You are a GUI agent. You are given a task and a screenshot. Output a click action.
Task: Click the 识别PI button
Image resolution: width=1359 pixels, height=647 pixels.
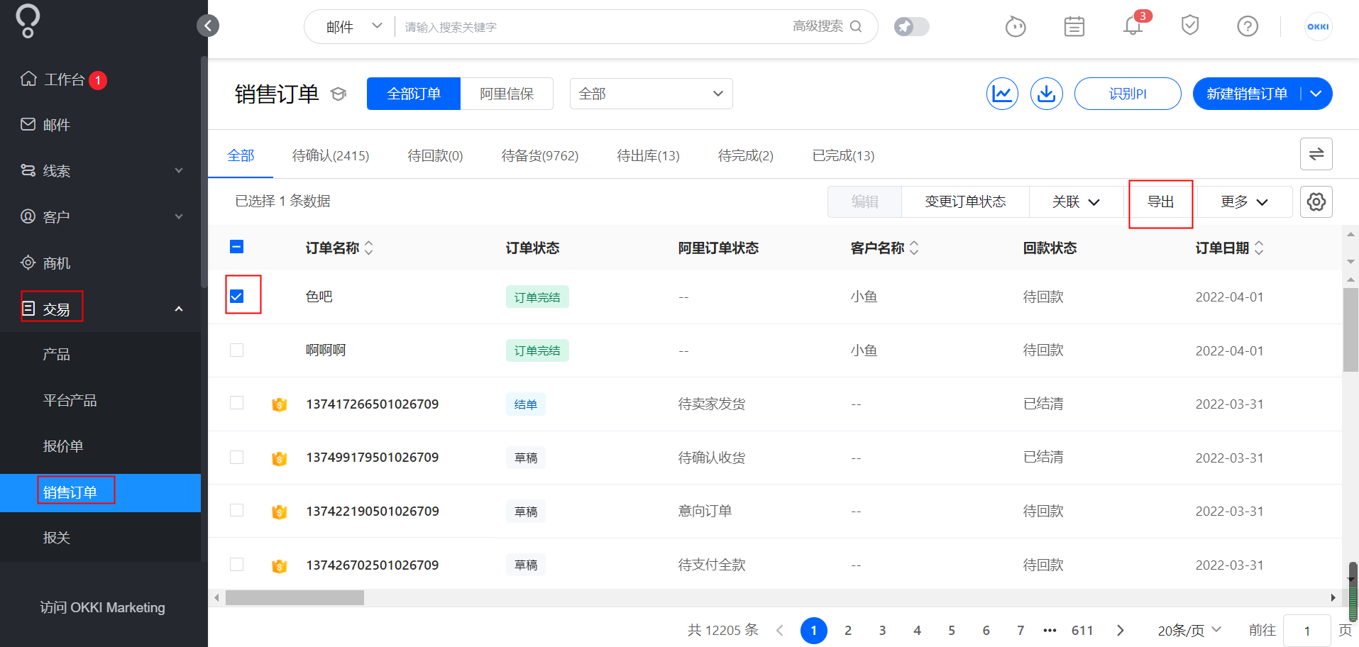1128,94
